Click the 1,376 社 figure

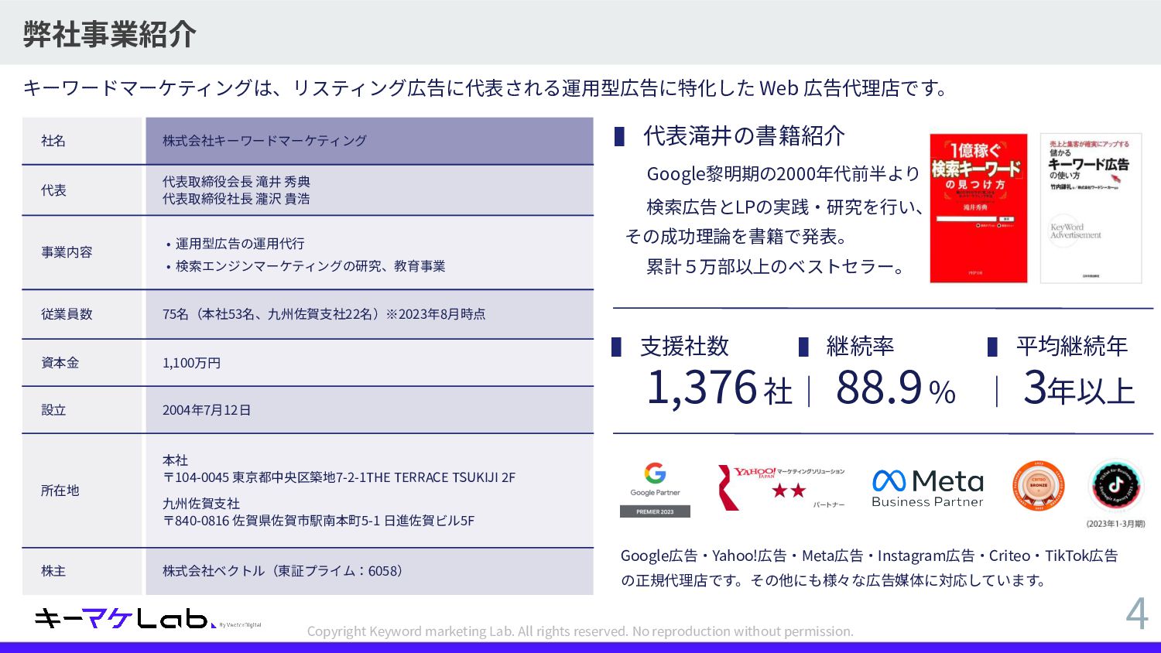720,388
